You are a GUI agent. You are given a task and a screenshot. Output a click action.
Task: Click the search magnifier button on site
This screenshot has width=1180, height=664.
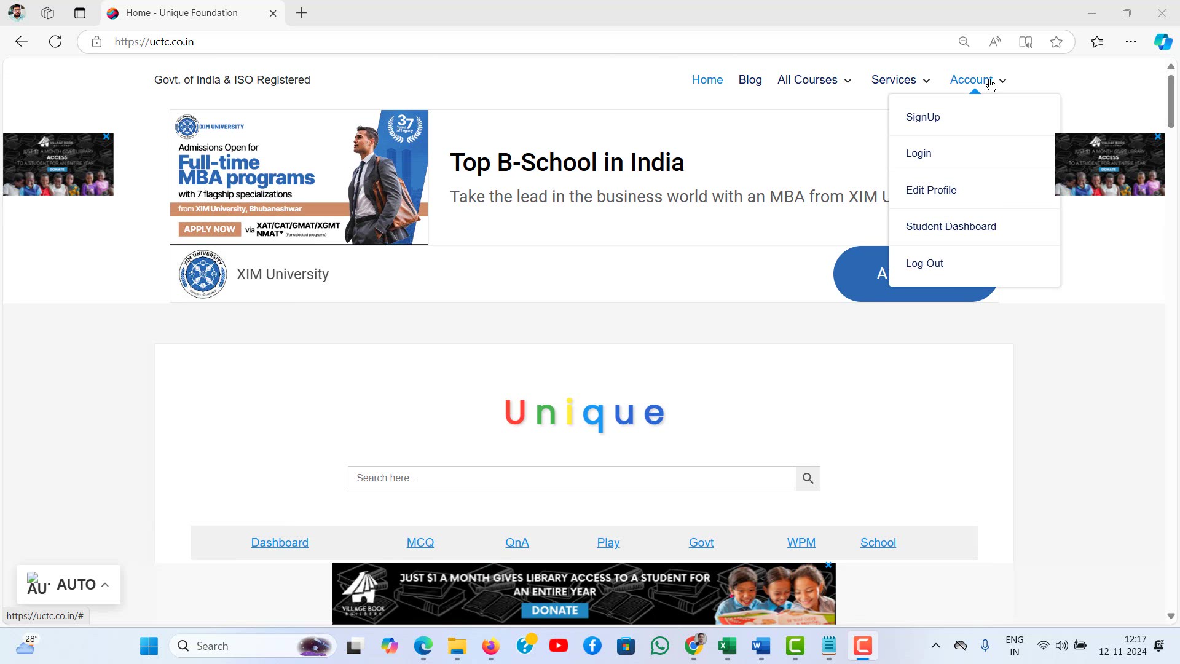(x=808, y=478)
